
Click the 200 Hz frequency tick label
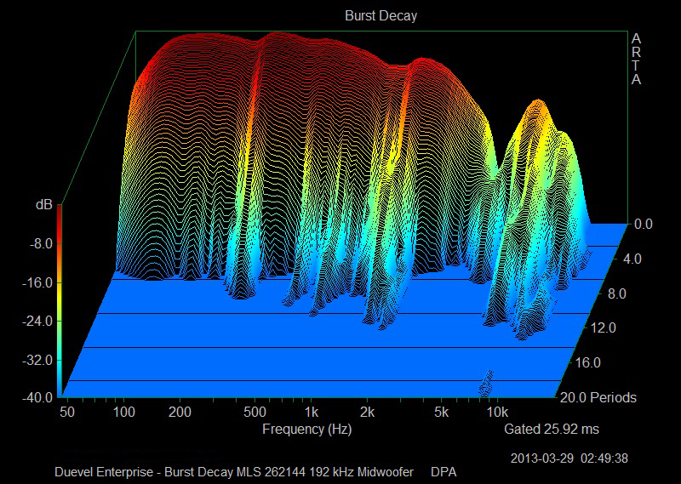click(x=180, y=412)
